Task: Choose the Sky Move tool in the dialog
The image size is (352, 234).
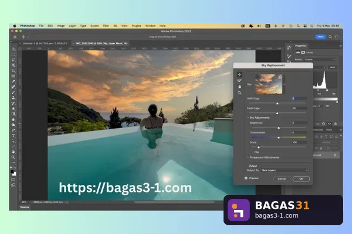Action: tap(239, 74)
